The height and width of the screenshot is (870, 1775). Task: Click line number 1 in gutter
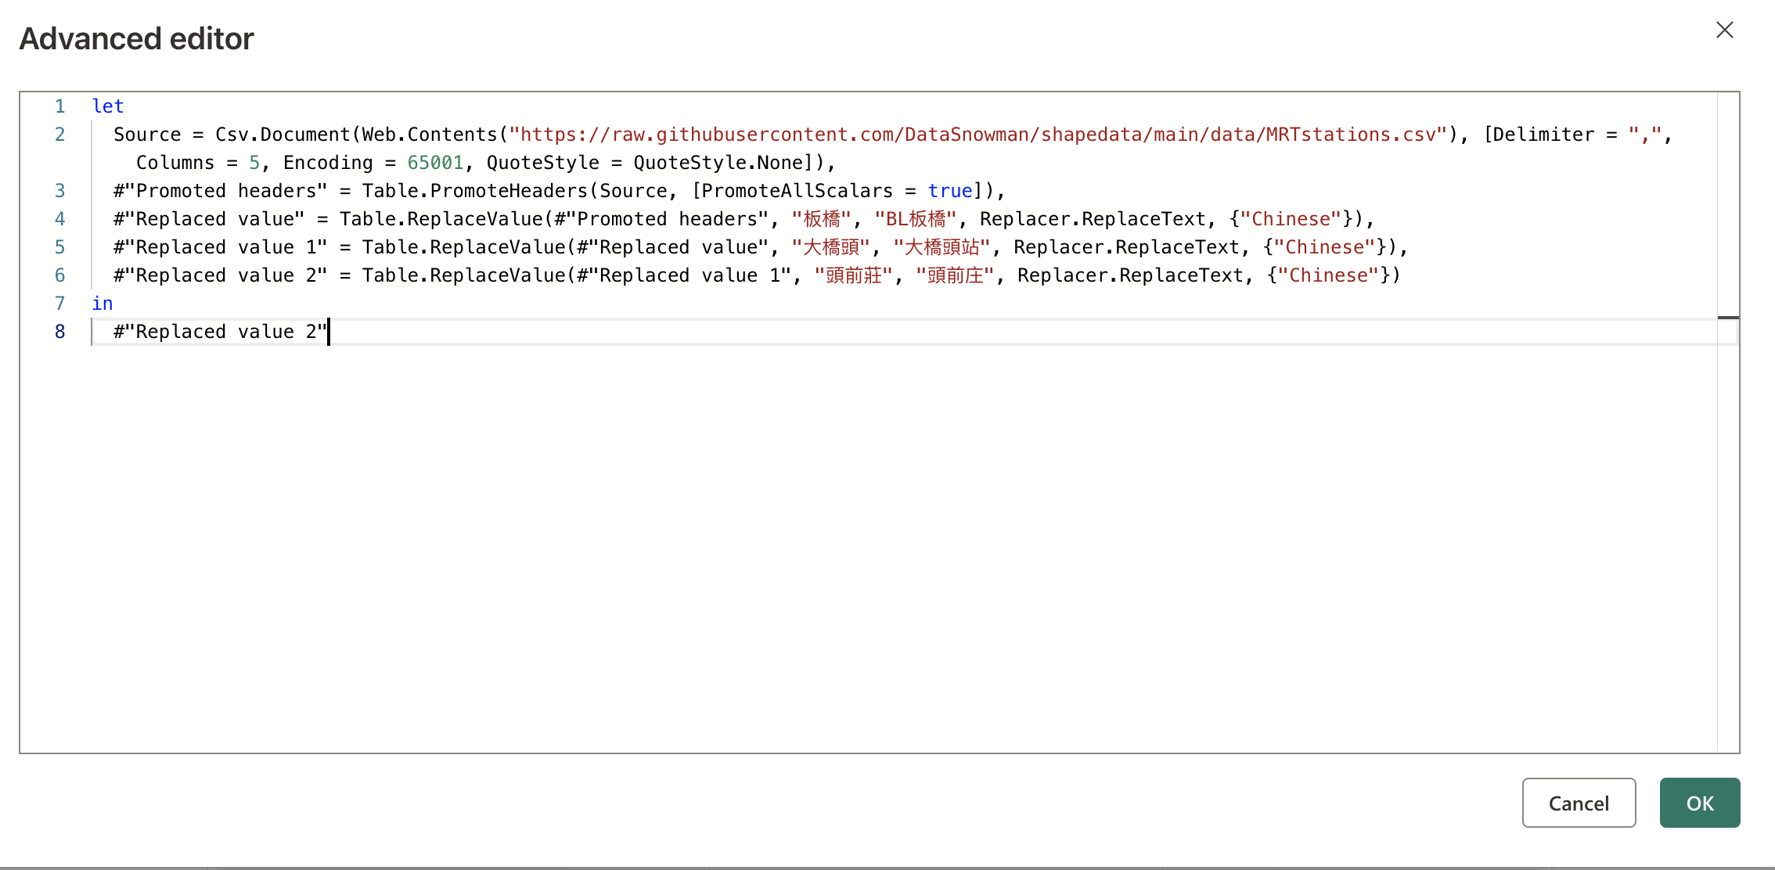click(x=59, y=106)
